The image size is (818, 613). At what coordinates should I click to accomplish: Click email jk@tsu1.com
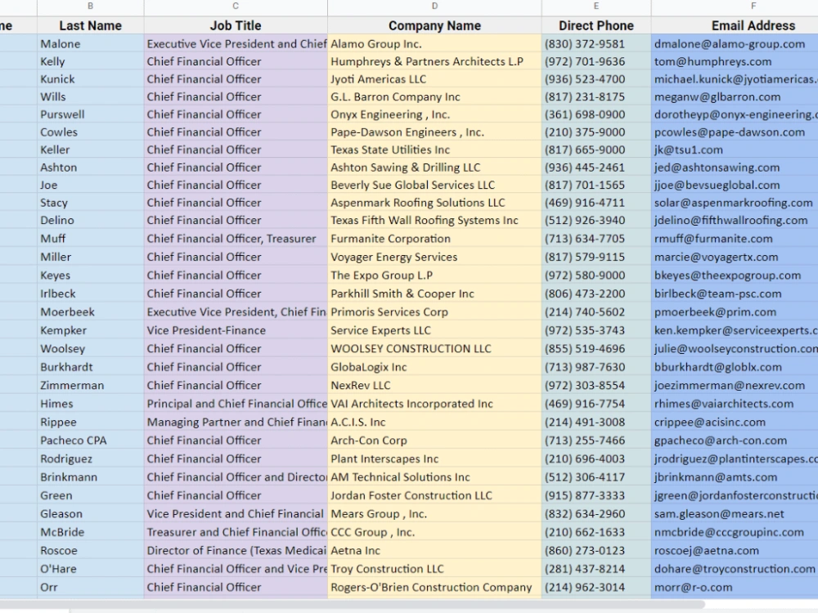click(735, 150)
